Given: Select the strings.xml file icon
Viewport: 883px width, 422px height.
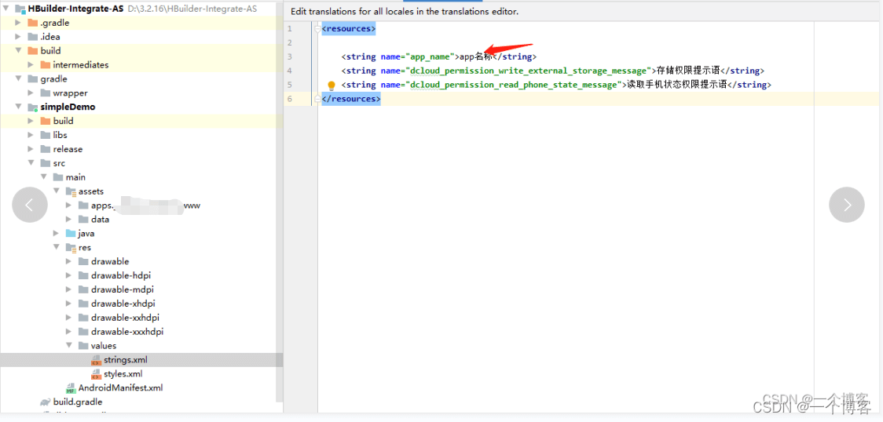Looking at the screenshot, I should click(96, 360).
